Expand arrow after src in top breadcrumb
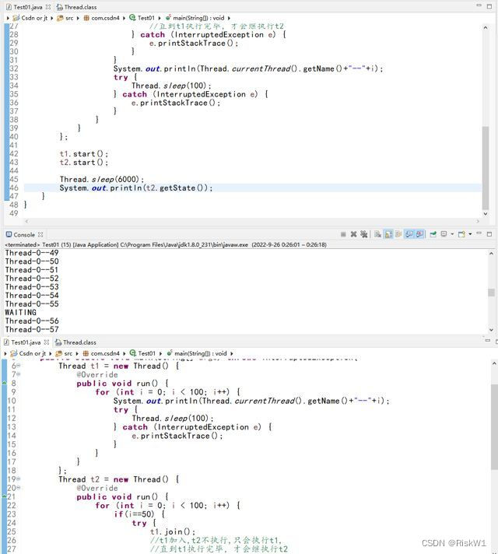The image size is (498, 554). [x=78, y=18]
